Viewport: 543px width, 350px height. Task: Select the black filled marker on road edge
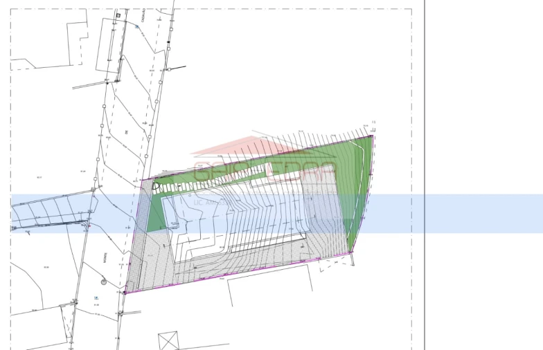point(168,42)
